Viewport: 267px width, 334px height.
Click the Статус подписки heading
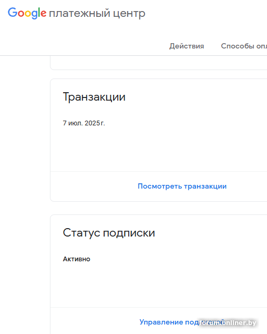[x=109, y=233]
